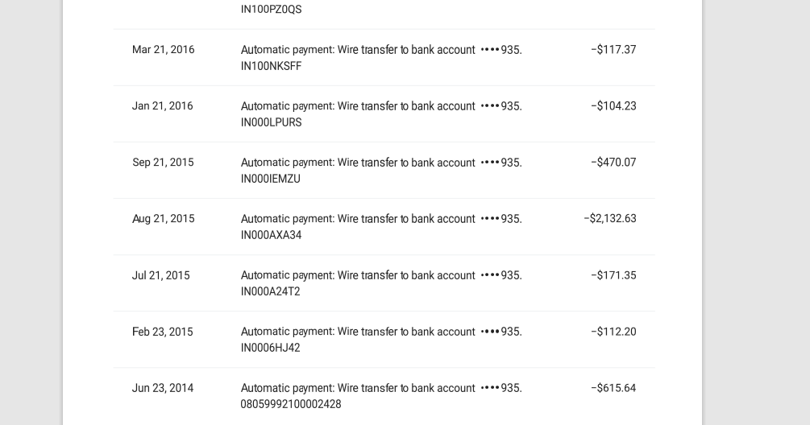The height and width of the screenshot is (425, 810).
Task: Select the −$171.35 amount
Action: [613, 275]
